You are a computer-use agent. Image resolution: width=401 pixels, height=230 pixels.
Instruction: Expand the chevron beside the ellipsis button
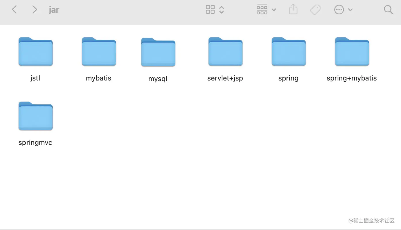(350, 10)
